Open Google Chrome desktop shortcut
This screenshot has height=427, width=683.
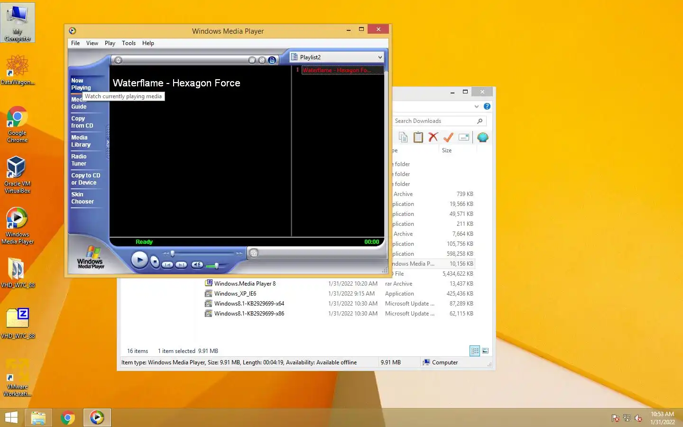[18, 124]
